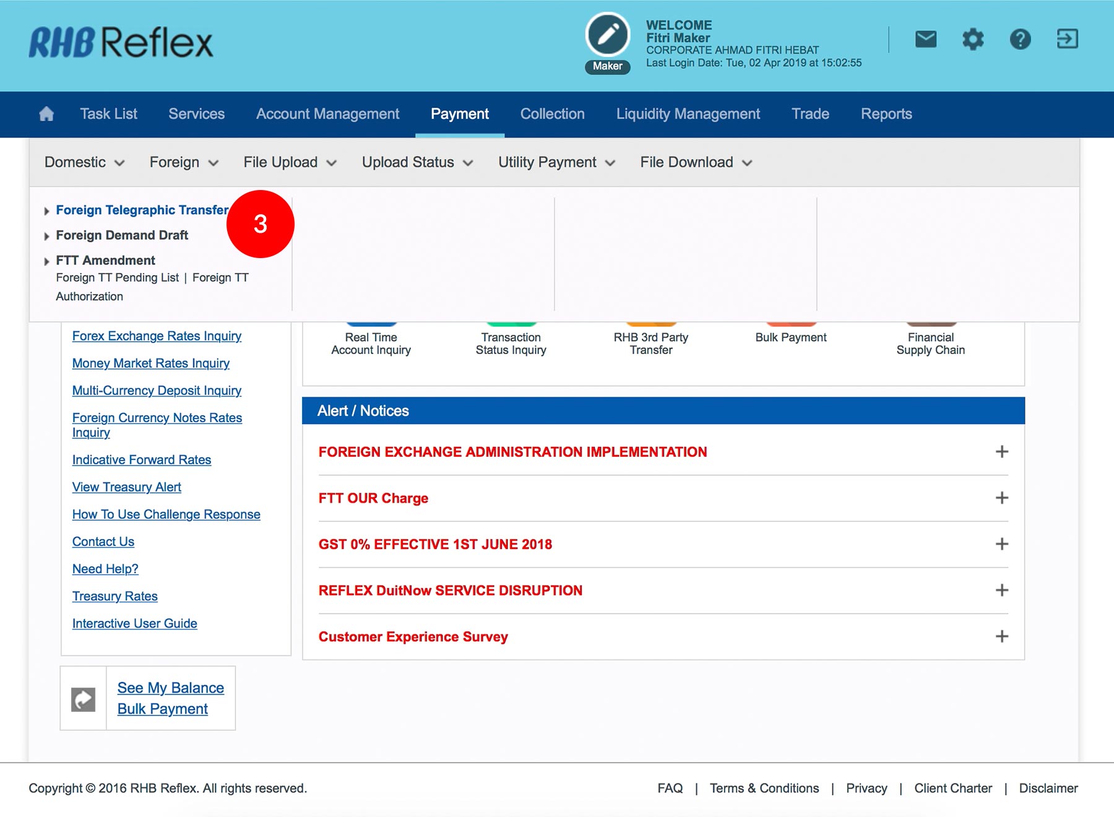Click the Interactive User Guide link
The height and width of the screenshot is (817, 1114).
coord(134,623)
